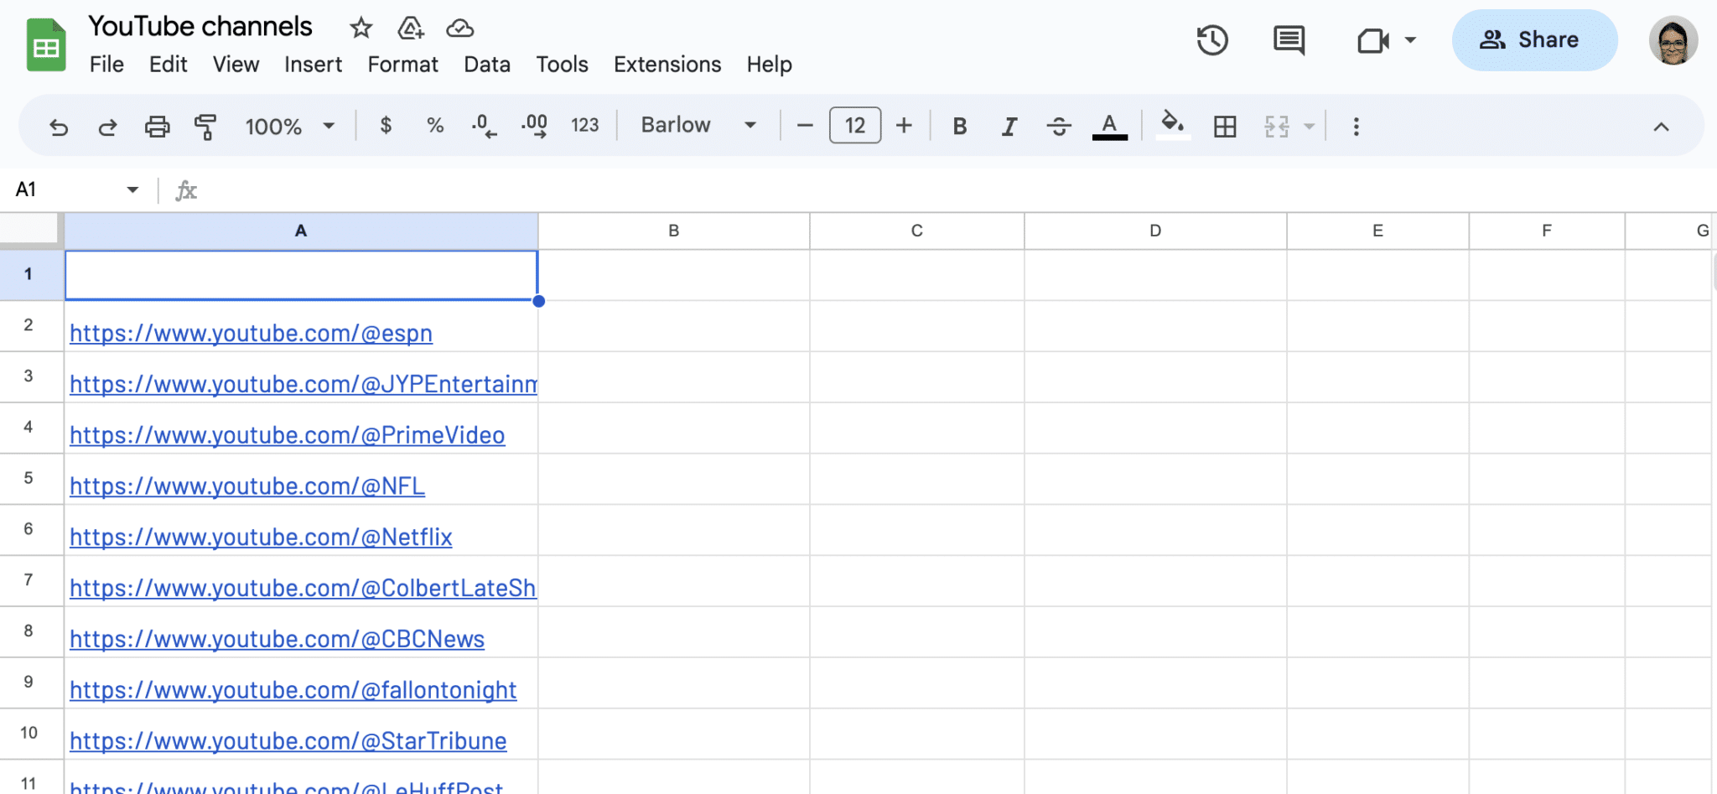
Task: Expand the name box dropdown arrow
Action: (132, 189)
